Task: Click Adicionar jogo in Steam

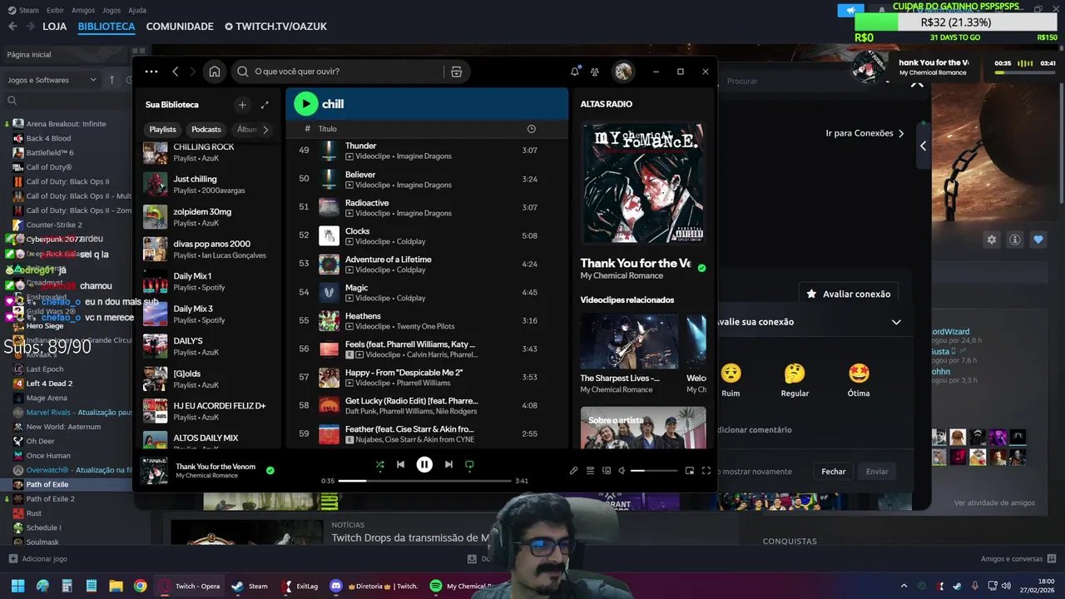Action: pos(37,559)
